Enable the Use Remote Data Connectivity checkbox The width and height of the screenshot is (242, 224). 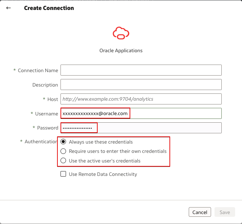63,174
